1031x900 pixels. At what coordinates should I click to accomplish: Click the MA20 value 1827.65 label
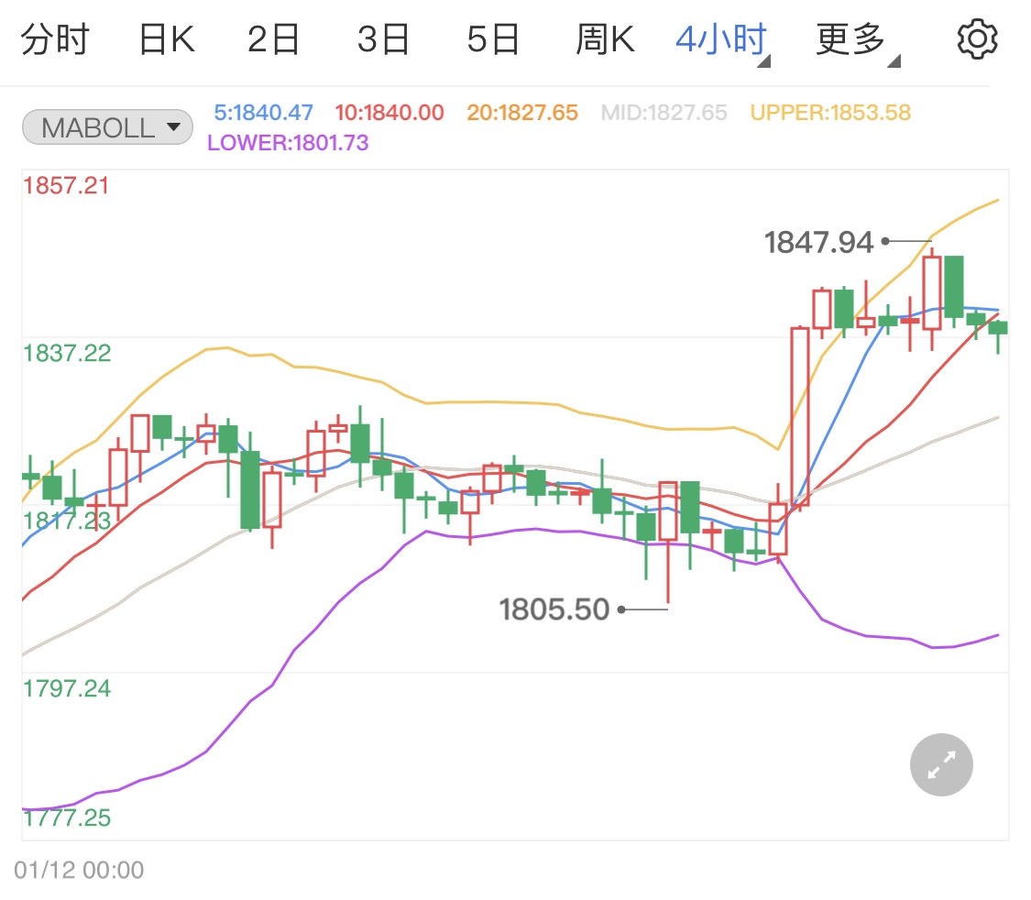[522, 113]
